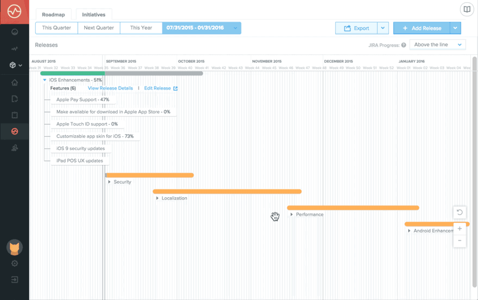
Task: Select the This Quarter range option
Action: [57, 28]
